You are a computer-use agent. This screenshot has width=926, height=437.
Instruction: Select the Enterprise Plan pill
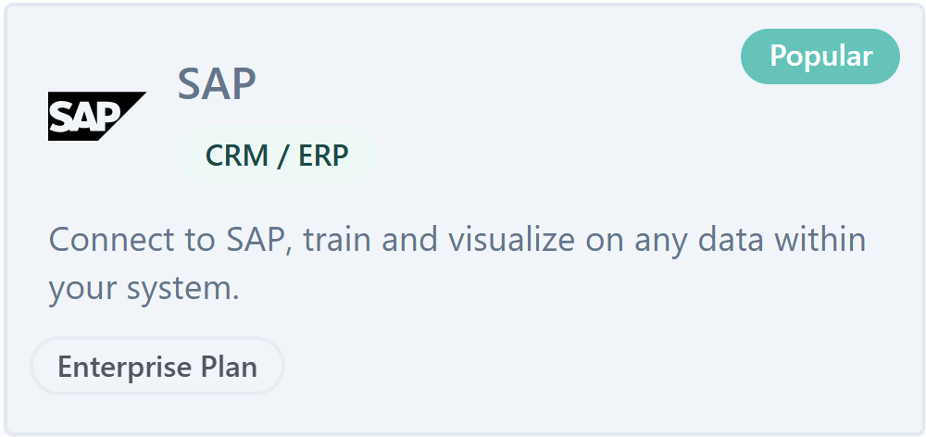point(157,367)
